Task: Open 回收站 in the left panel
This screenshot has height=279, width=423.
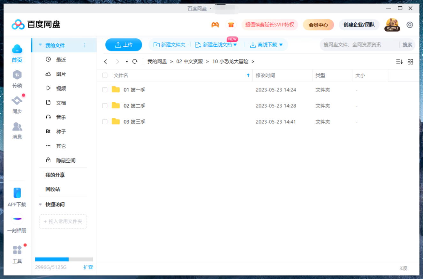Action: [53, 189]
